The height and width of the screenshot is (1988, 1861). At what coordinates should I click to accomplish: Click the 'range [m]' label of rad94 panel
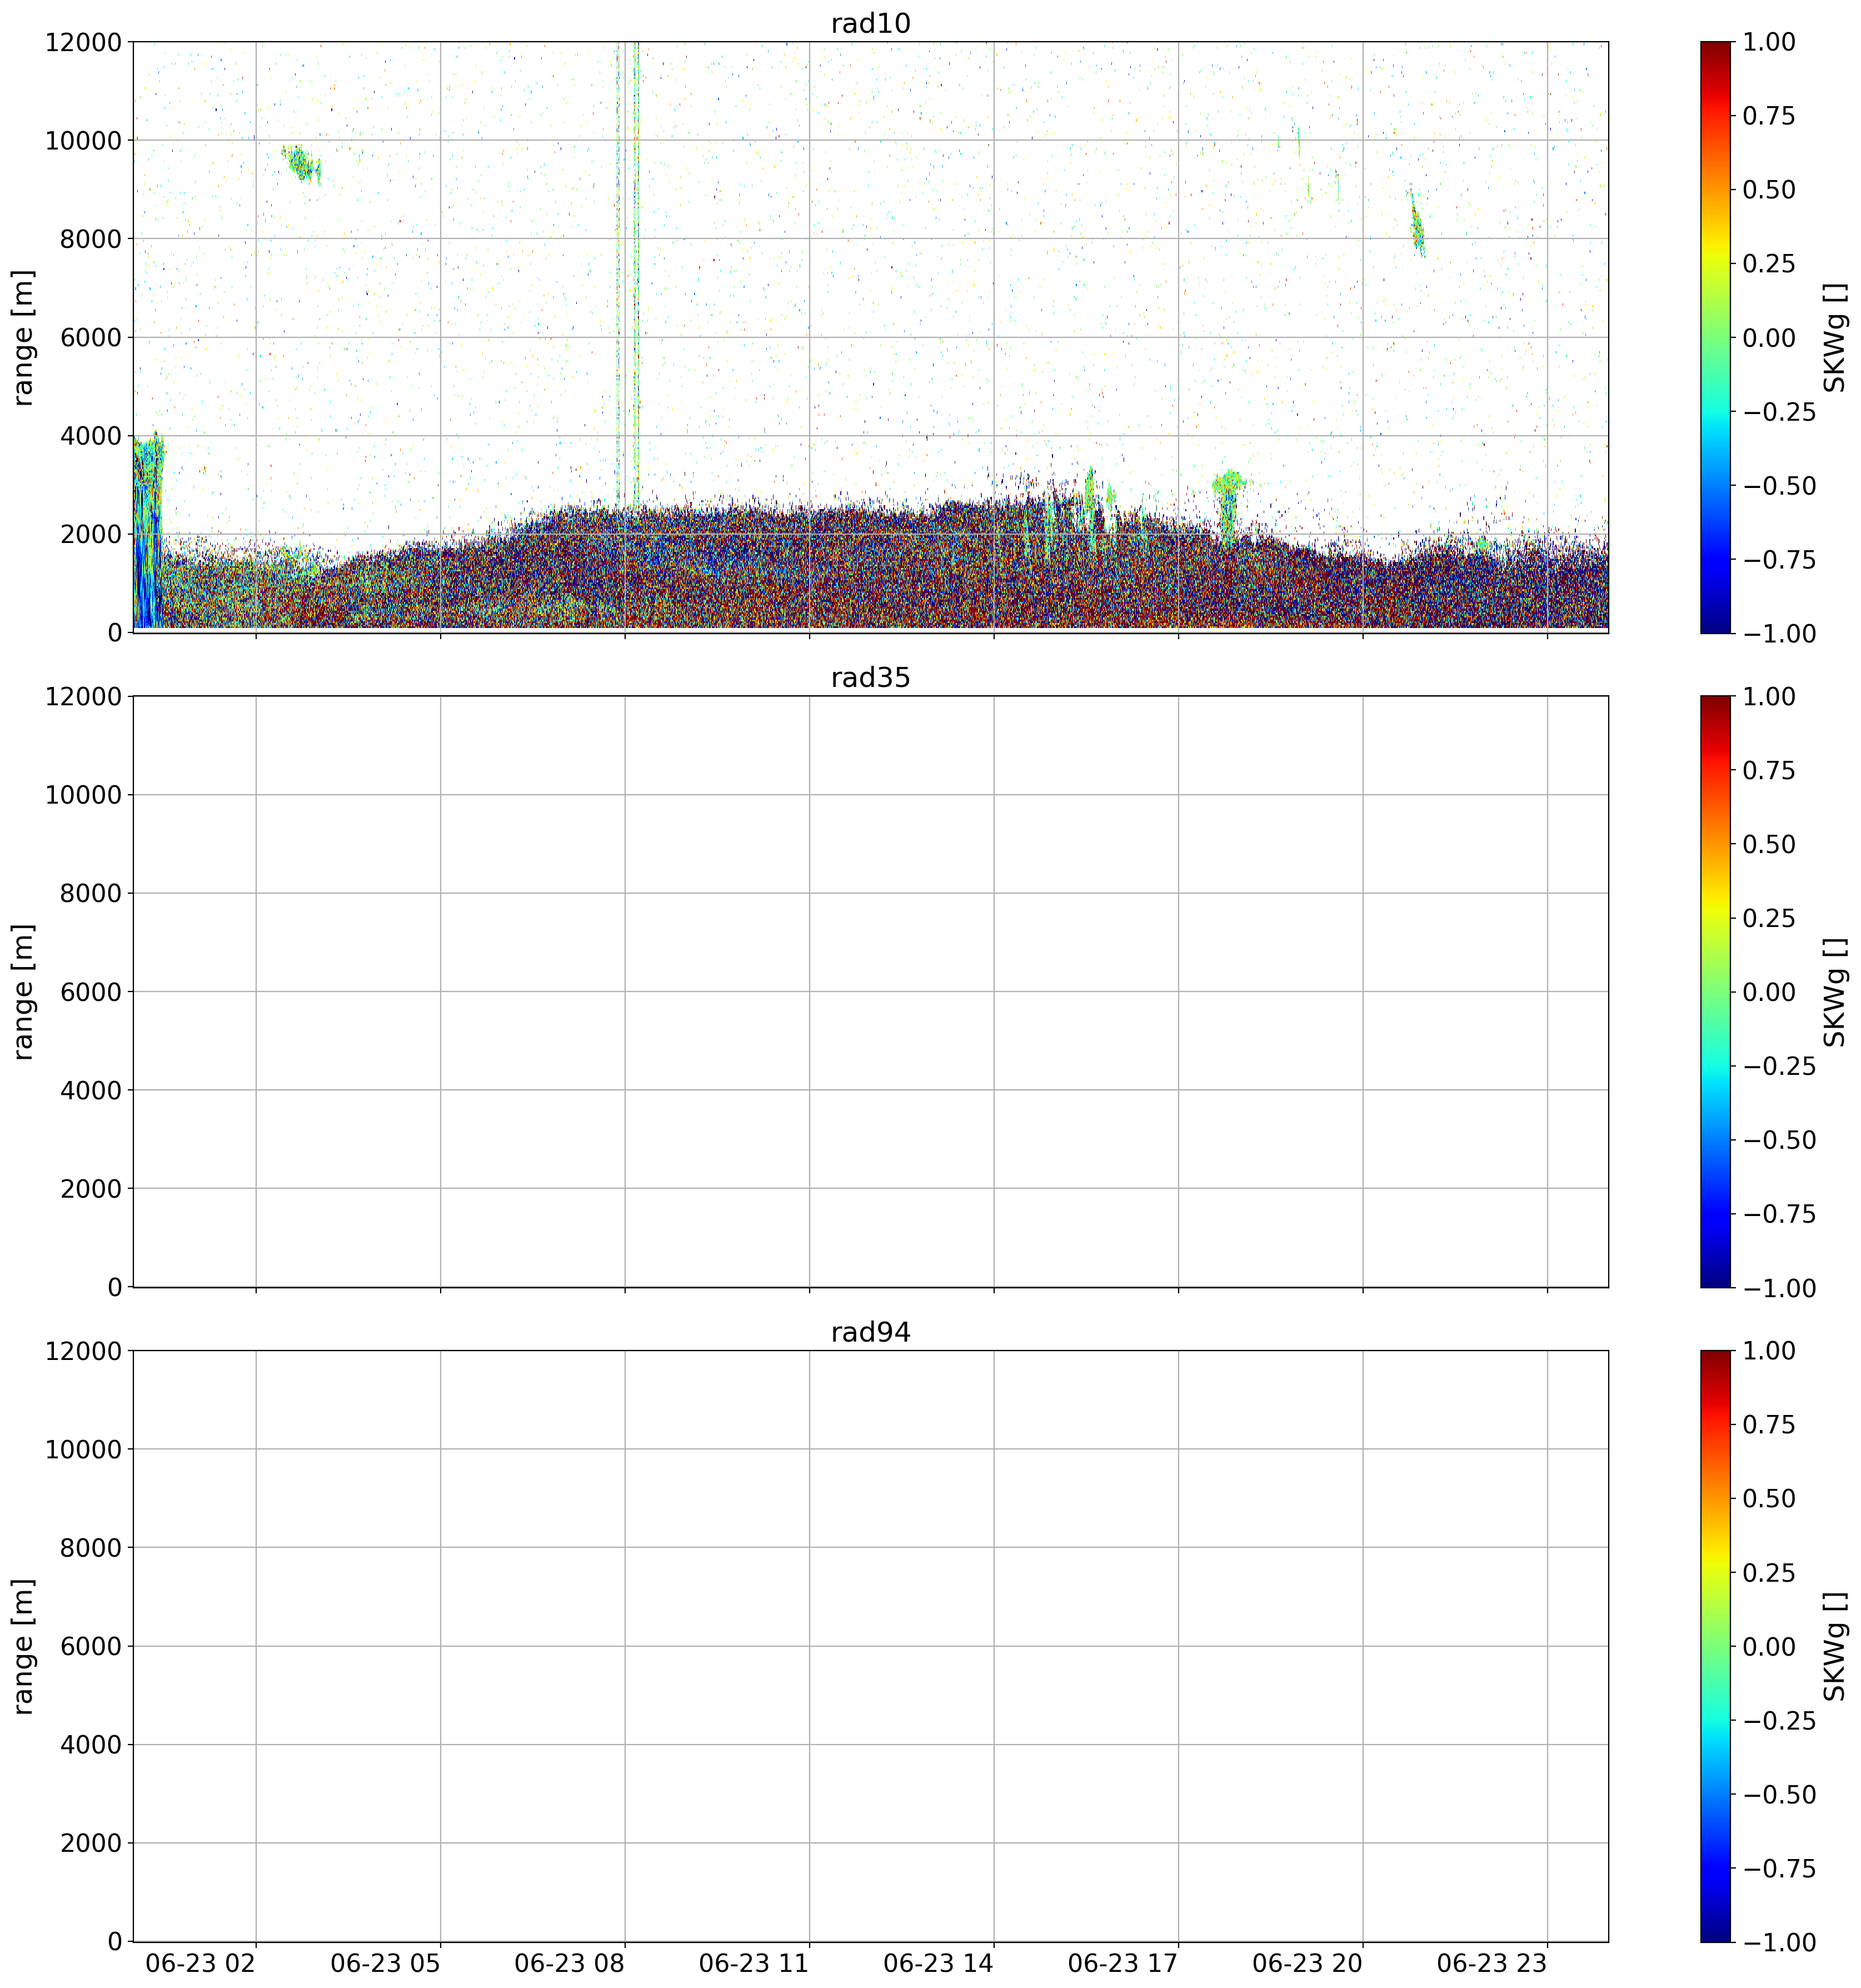pyautogui.click(x=23, y=1646)
